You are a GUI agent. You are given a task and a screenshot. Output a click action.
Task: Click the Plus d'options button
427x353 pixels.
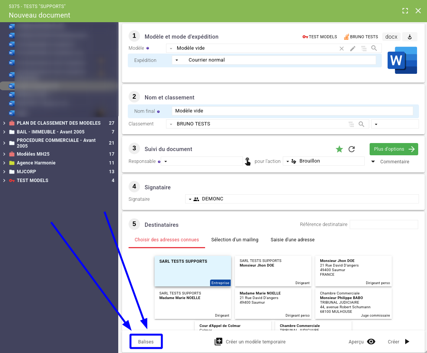click(x=394, y=149)
